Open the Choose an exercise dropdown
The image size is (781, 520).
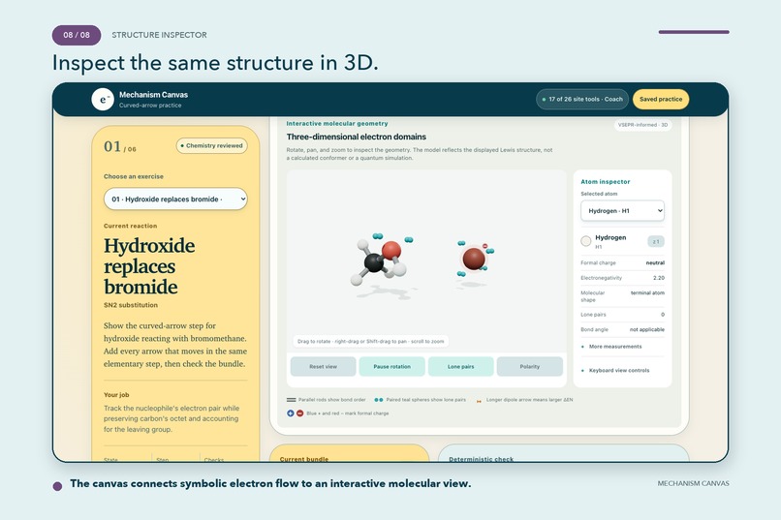pyautogui.click(x=175, y=199)
